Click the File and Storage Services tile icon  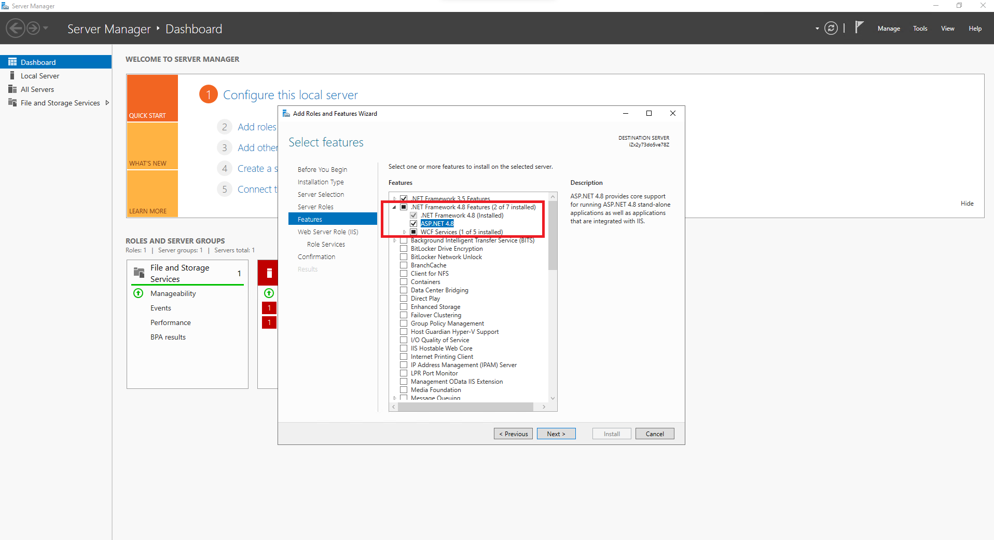[139, 273]
